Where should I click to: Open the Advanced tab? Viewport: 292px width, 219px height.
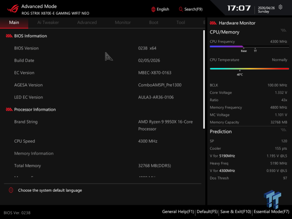click(87, 23)
